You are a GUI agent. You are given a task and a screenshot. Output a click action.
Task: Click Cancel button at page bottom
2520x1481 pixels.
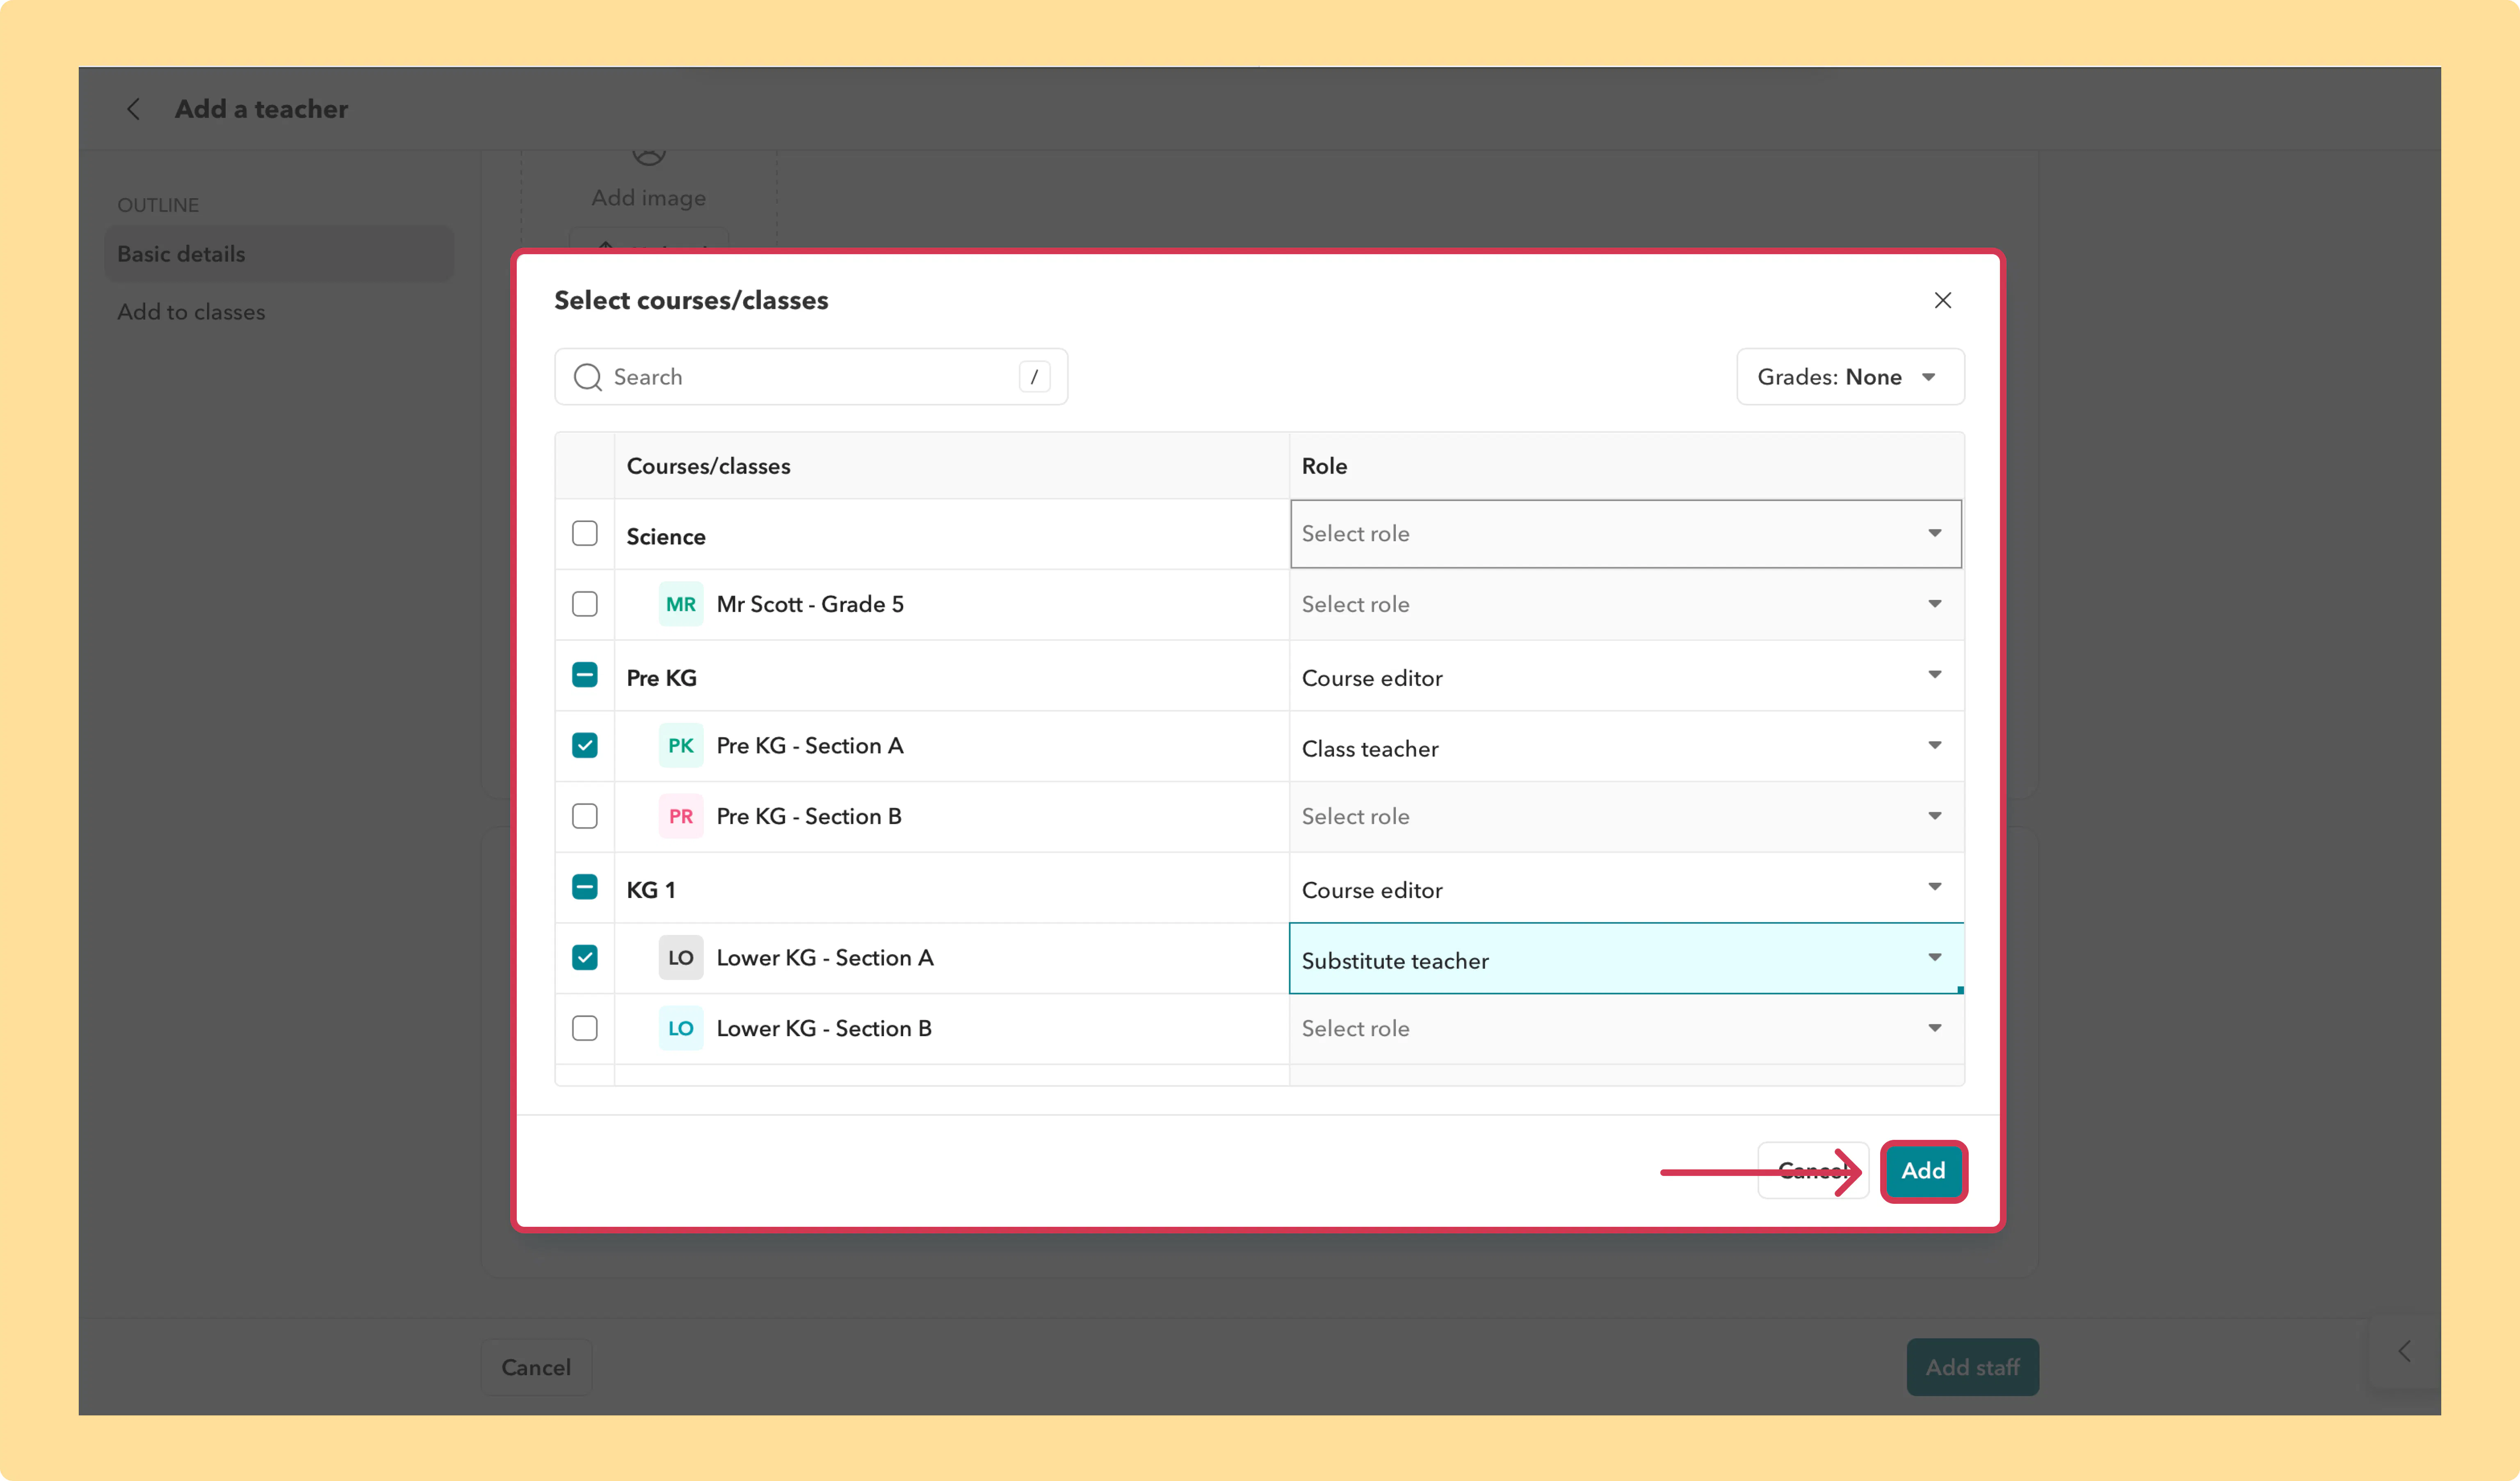(536, 1367)
